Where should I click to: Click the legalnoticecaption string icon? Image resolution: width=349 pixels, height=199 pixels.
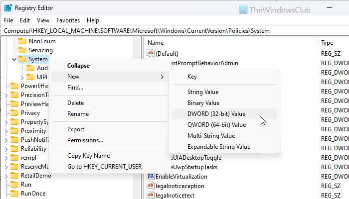click(151, 186)
